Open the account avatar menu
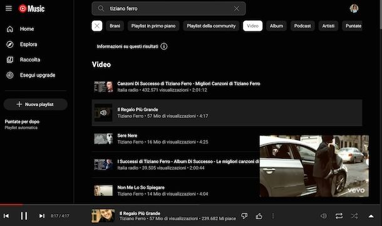The image size is (382, 226). (x=354, y=9)
